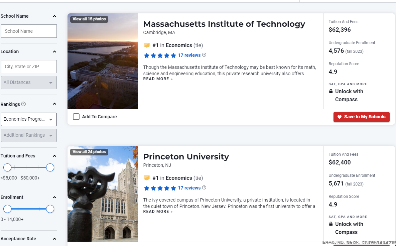Image resolution: width=396 pixels, height=246 pixels.
Task: View all 15 photos of MIT
Action: 89,19
